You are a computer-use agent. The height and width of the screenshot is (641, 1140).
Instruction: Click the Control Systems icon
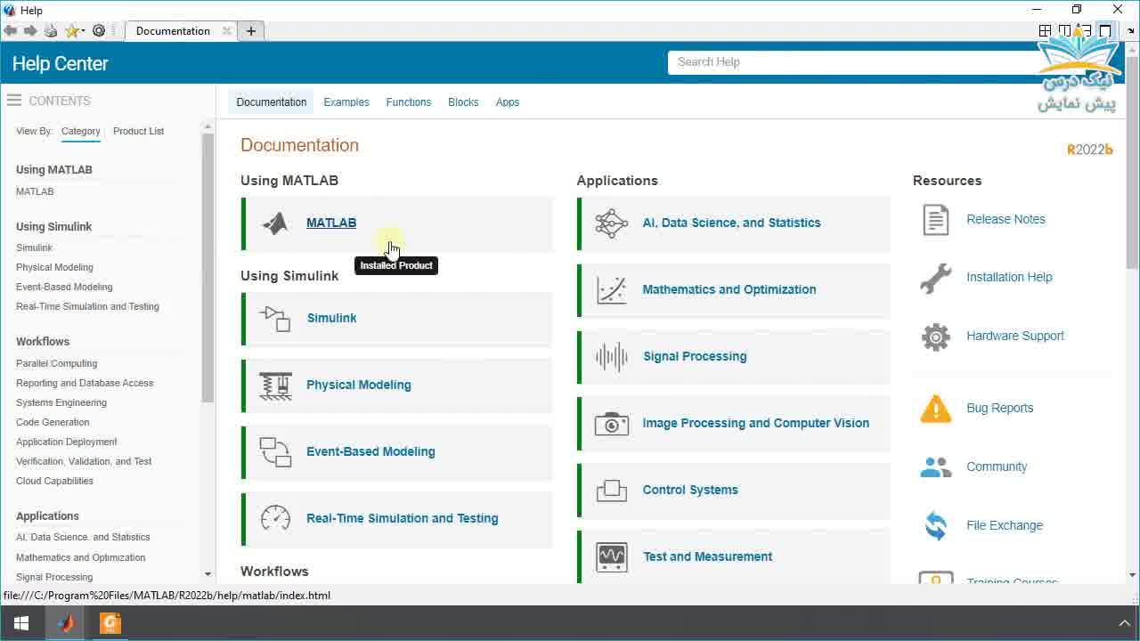coord(611,490)
